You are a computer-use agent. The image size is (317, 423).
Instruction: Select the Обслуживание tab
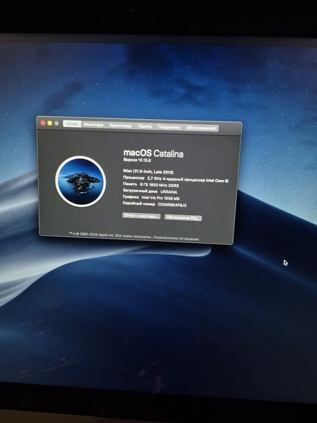coord(201,128)
